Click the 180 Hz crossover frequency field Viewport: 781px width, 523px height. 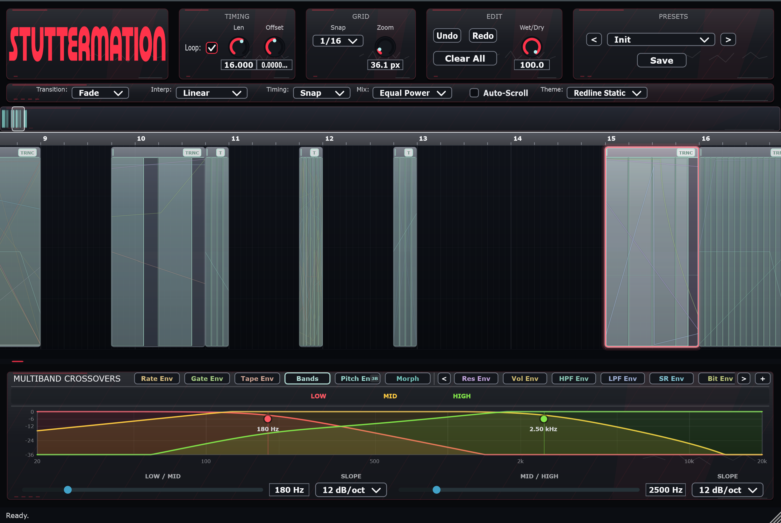pos(289,490)
